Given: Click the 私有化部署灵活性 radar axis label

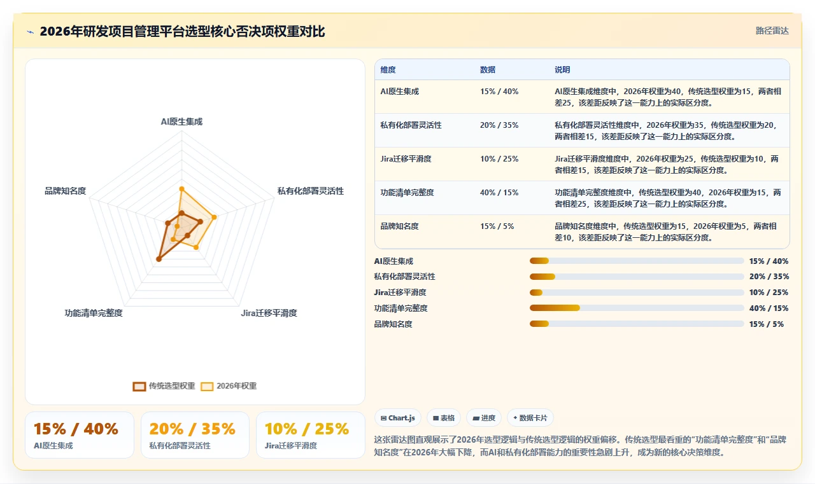Looking at the screenshot, I should (311, 191).
